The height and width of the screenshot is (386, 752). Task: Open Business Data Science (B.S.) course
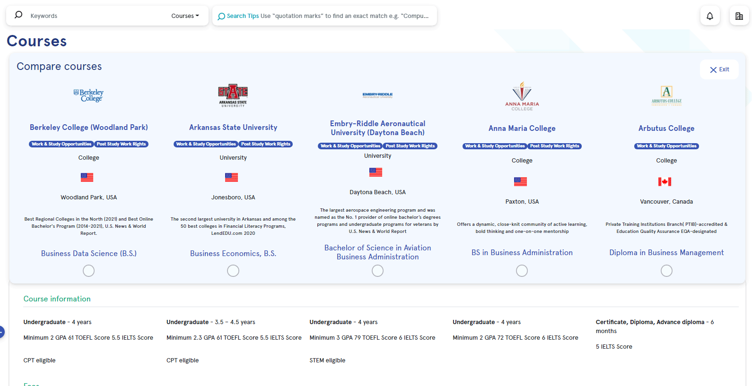pyautogui.click(x=89, y=254)
